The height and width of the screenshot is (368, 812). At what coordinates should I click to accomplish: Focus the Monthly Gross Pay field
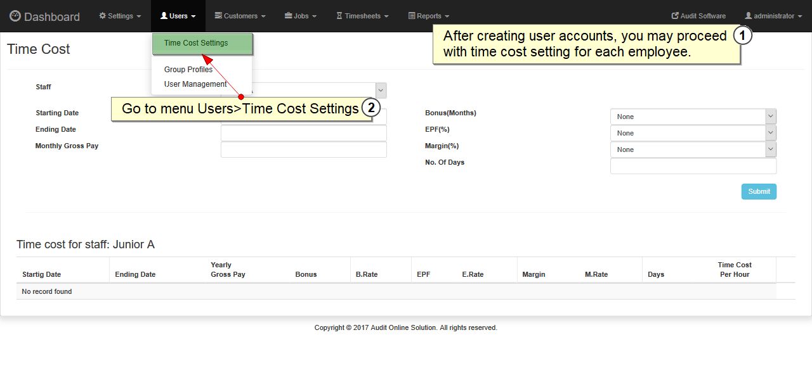tap(303, 149)
